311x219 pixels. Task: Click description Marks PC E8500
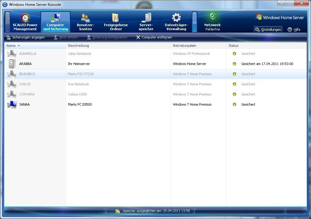pyautogui.click(x=80, y=104)
